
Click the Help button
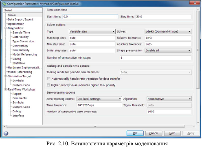[x=172, y=133]
